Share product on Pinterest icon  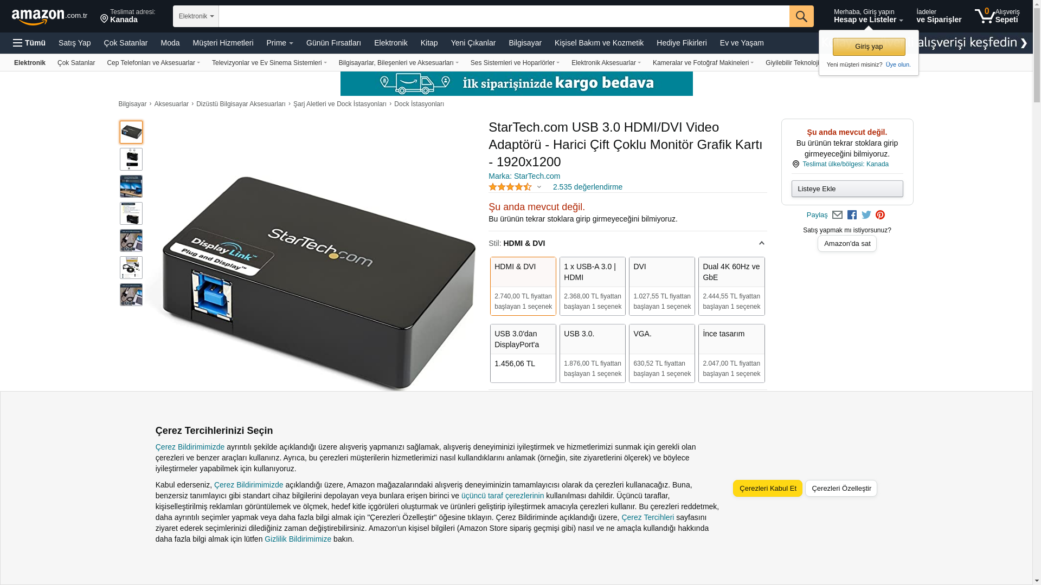click(880, 215)
